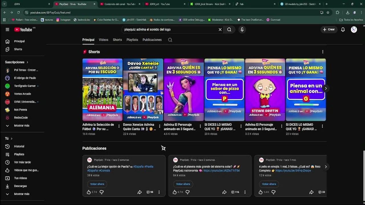Vote now on emoji movies post

[x=269, y=184]
